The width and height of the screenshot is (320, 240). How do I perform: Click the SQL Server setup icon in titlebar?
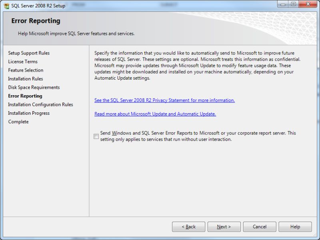pyautogui.click(x=6, y=4)
